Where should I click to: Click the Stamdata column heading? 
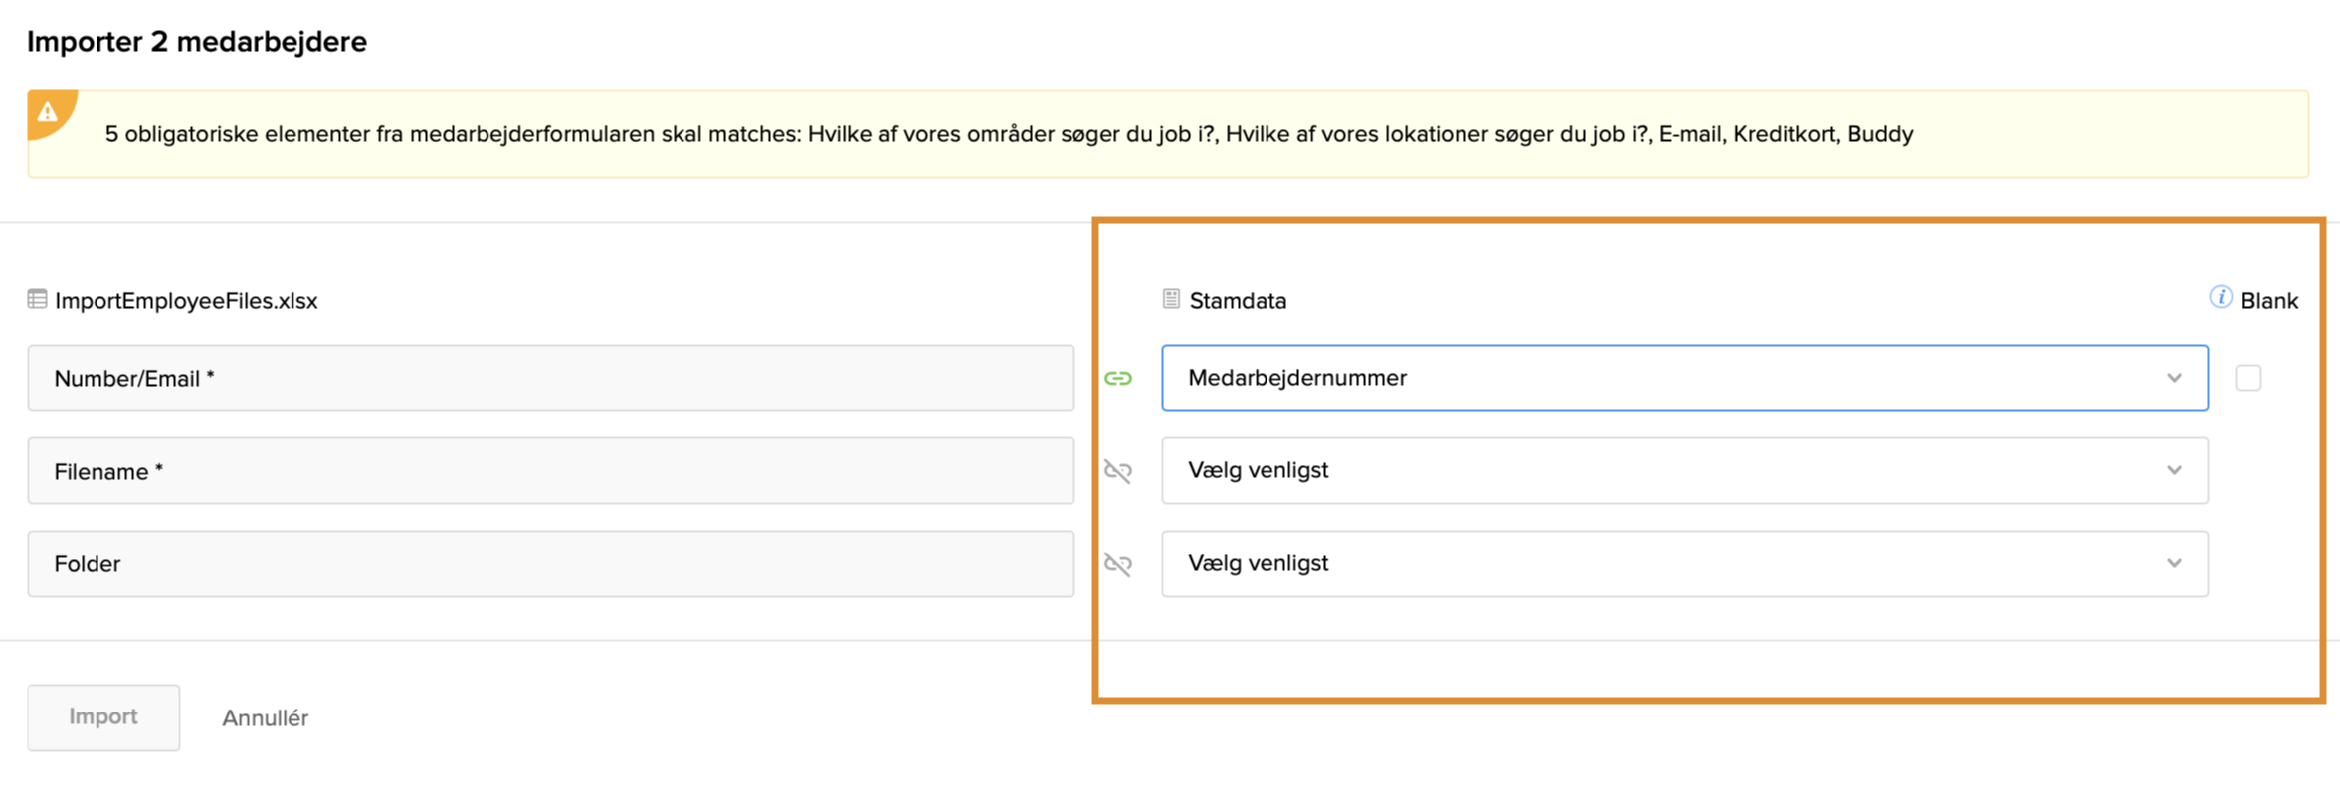coord(1238,301)
